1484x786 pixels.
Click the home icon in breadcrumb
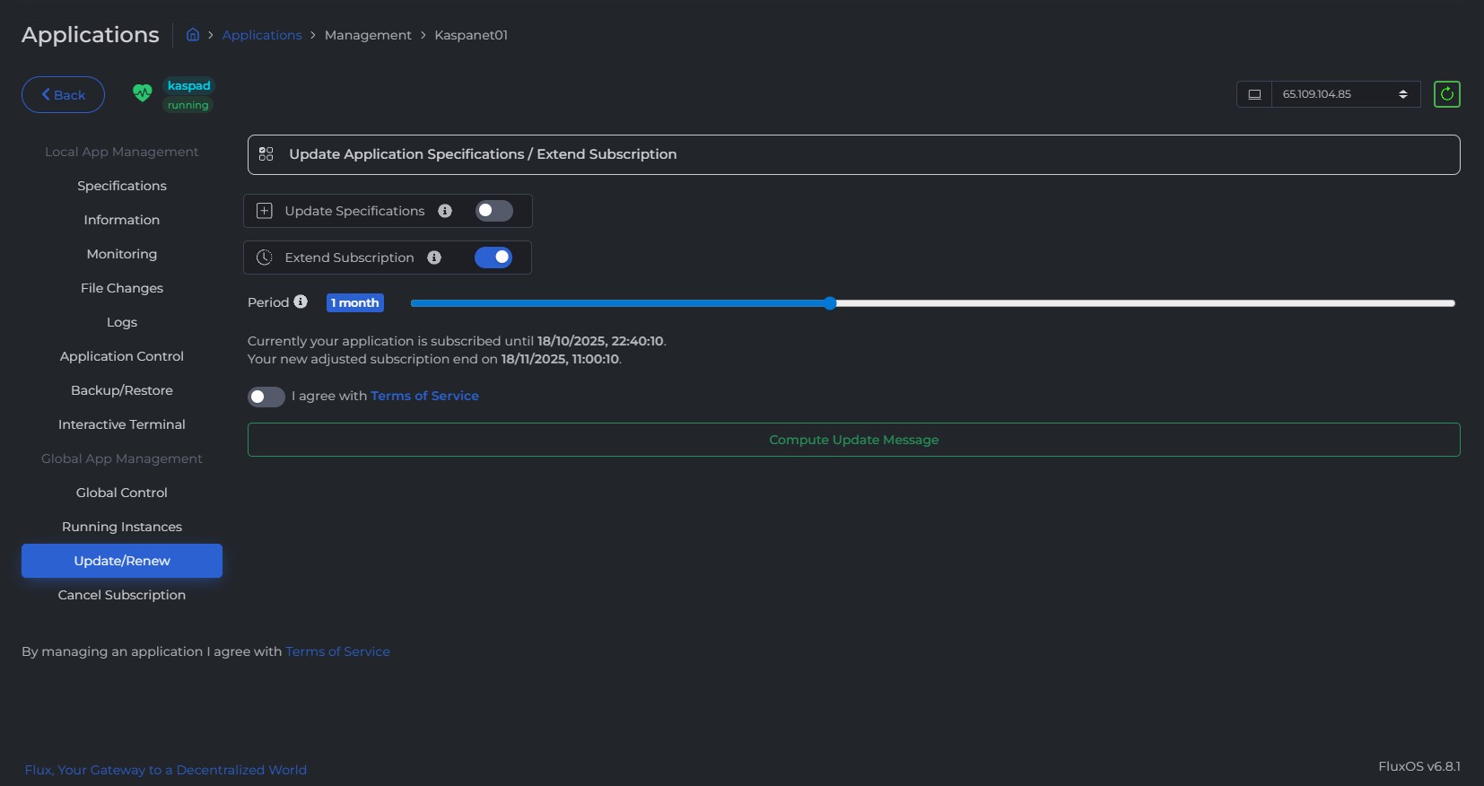click(193, 35)
